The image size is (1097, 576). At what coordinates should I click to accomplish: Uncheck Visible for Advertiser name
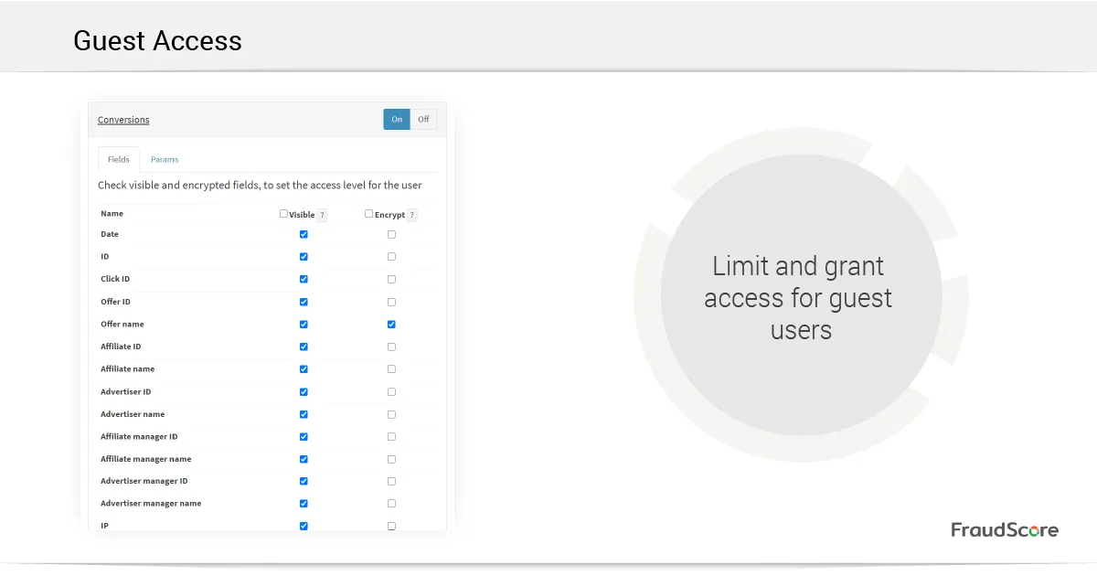304,414
